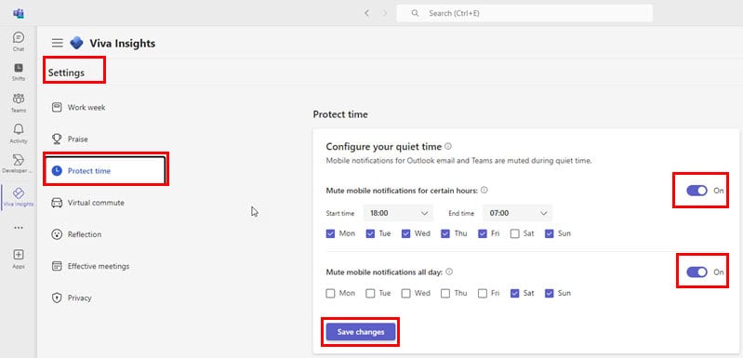
Task: Check Wed in mute all day row
Action: pyautogui.click(x=406, y=293)
